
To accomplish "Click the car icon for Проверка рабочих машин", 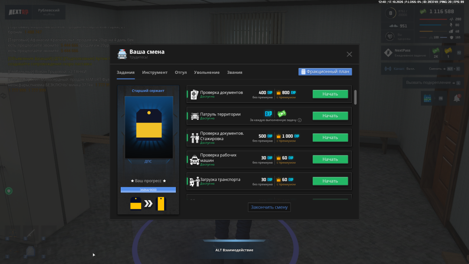I will pyautogui.click(x=195, y=160).
